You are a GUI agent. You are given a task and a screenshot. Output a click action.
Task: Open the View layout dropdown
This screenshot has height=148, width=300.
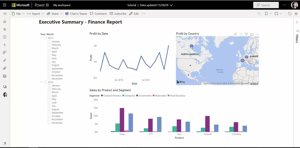tap(278, 14)
